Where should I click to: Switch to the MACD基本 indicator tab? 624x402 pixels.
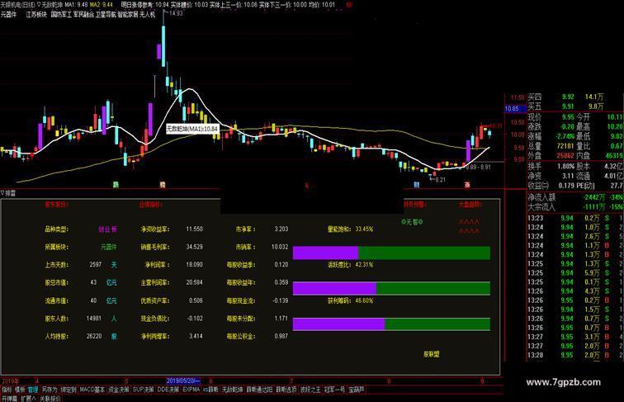(x=92, y=390)
